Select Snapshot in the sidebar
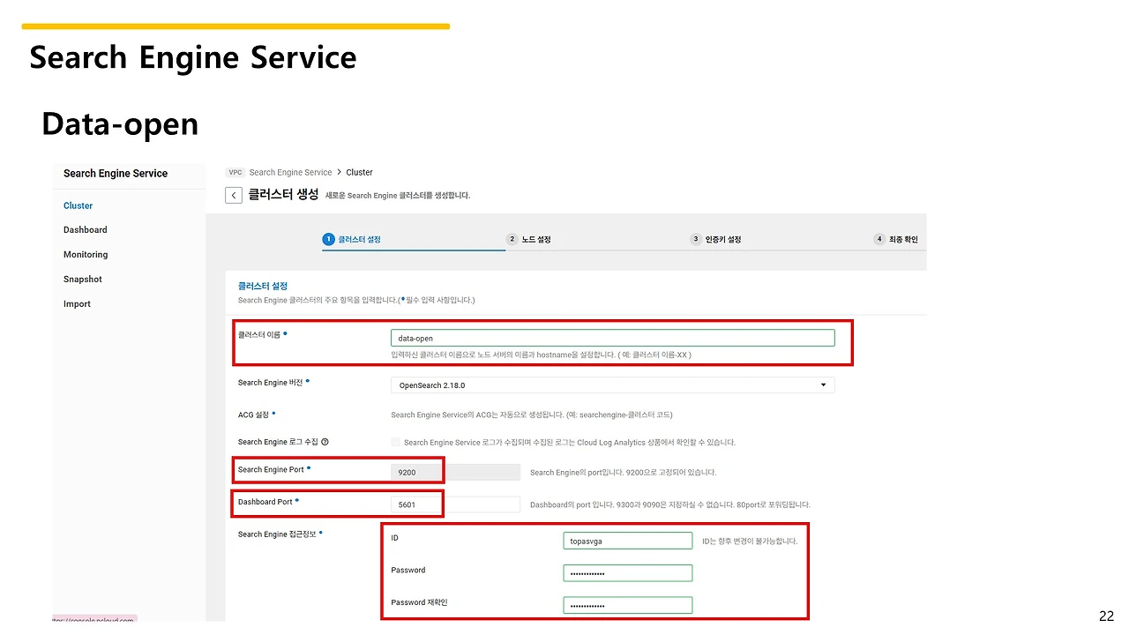 (x=83, y=280)
